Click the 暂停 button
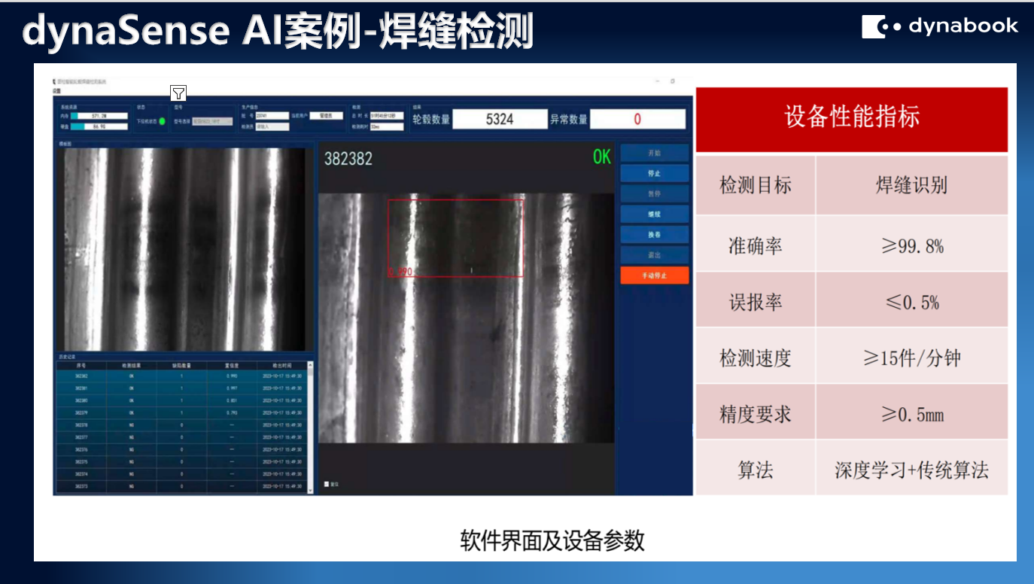The height and width of the screenshot is (584, 1034). [x=654, y=193]
